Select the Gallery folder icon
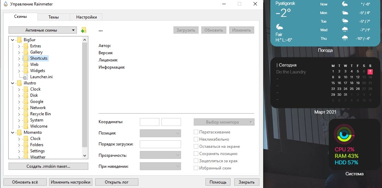Image resolution: width=382 pixels, height=188 pixels. 26,52
